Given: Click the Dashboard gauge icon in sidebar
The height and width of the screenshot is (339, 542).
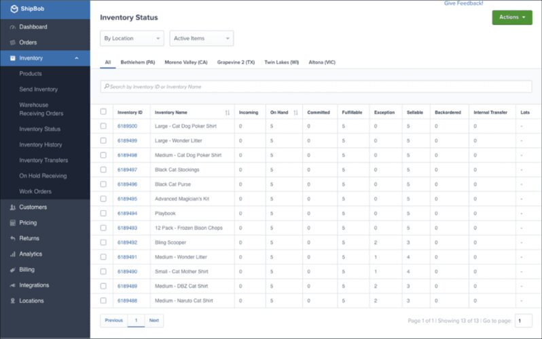Looking at the screenshot, I should point(12,27).
